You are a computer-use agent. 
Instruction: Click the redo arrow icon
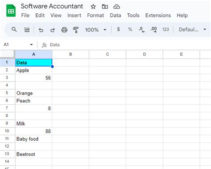pos(53,30)
